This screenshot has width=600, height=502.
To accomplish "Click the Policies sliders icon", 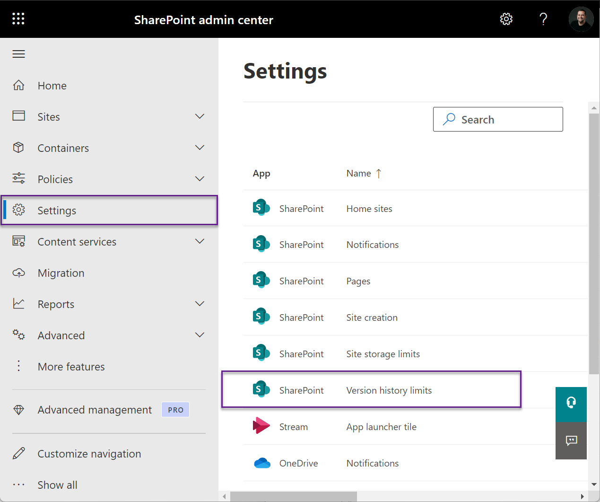I will click(x=18, y=179).
